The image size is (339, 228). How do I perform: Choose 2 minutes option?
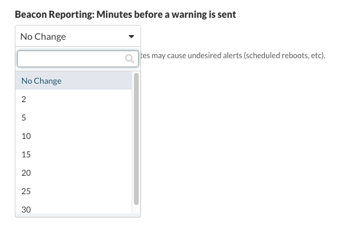(73, 99)
